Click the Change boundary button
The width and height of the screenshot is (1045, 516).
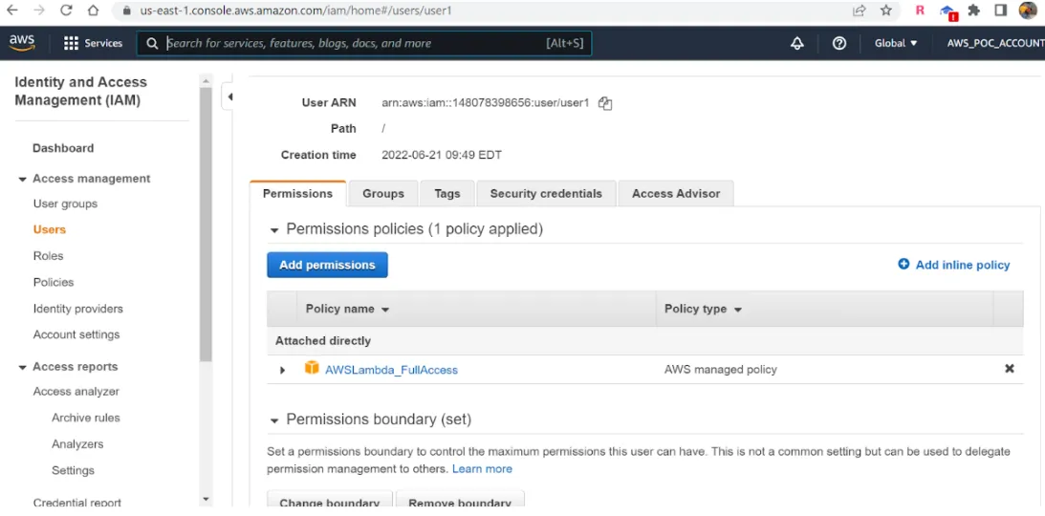click(x=330, y=502)
